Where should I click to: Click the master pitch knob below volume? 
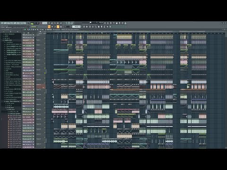tap(28, 26)
